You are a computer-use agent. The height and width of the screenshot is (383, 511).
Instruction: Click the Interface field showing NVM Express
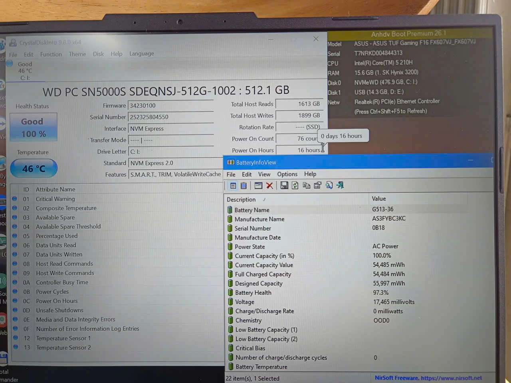click(171, 128)
